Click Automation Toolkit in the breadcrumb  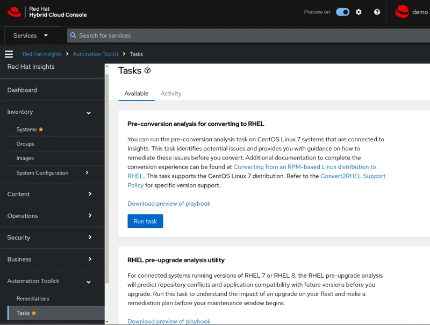click(x=96, y=54)
